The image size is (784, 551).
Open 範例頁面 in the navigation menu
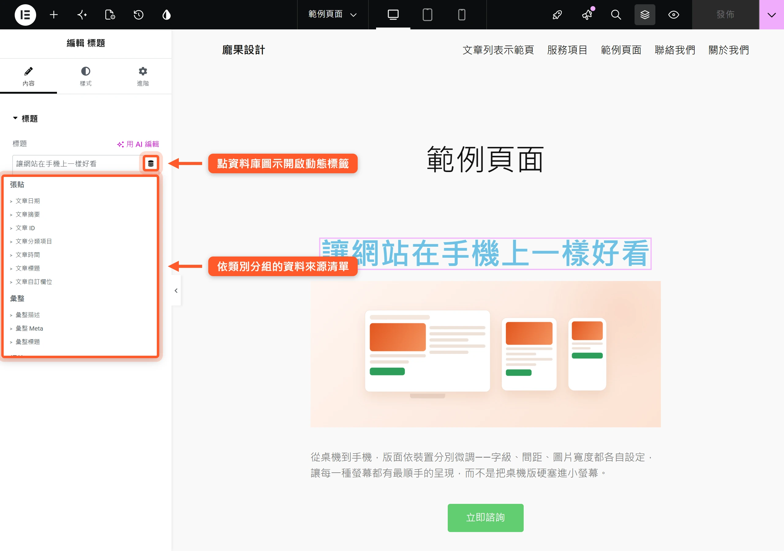point(621,50)
